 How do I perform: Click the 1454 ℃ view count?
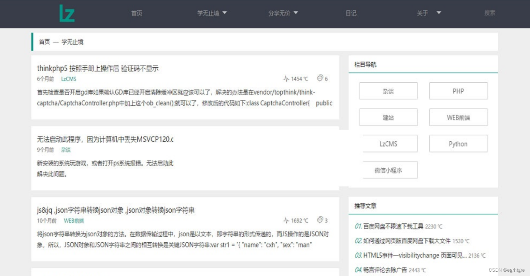tap(300, 79)
